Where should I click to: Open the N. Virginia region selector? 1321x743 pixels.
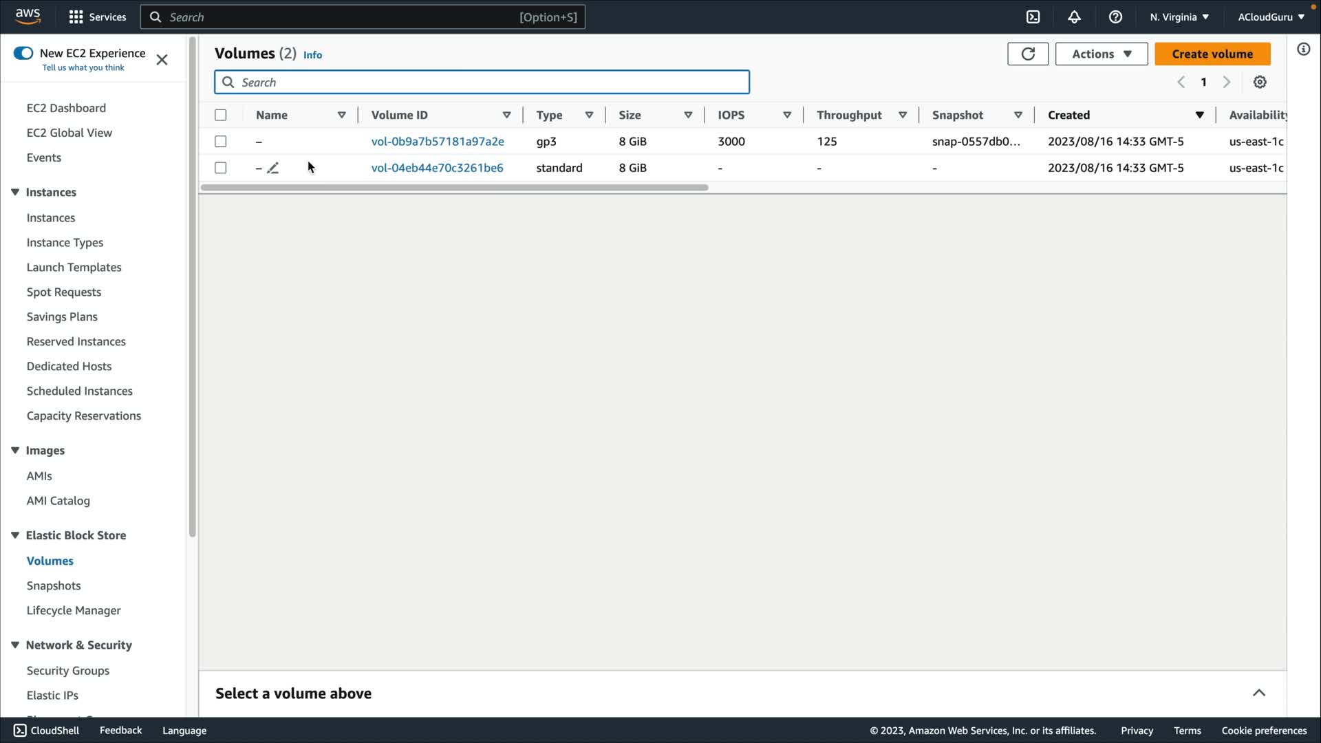point(1179,17)
